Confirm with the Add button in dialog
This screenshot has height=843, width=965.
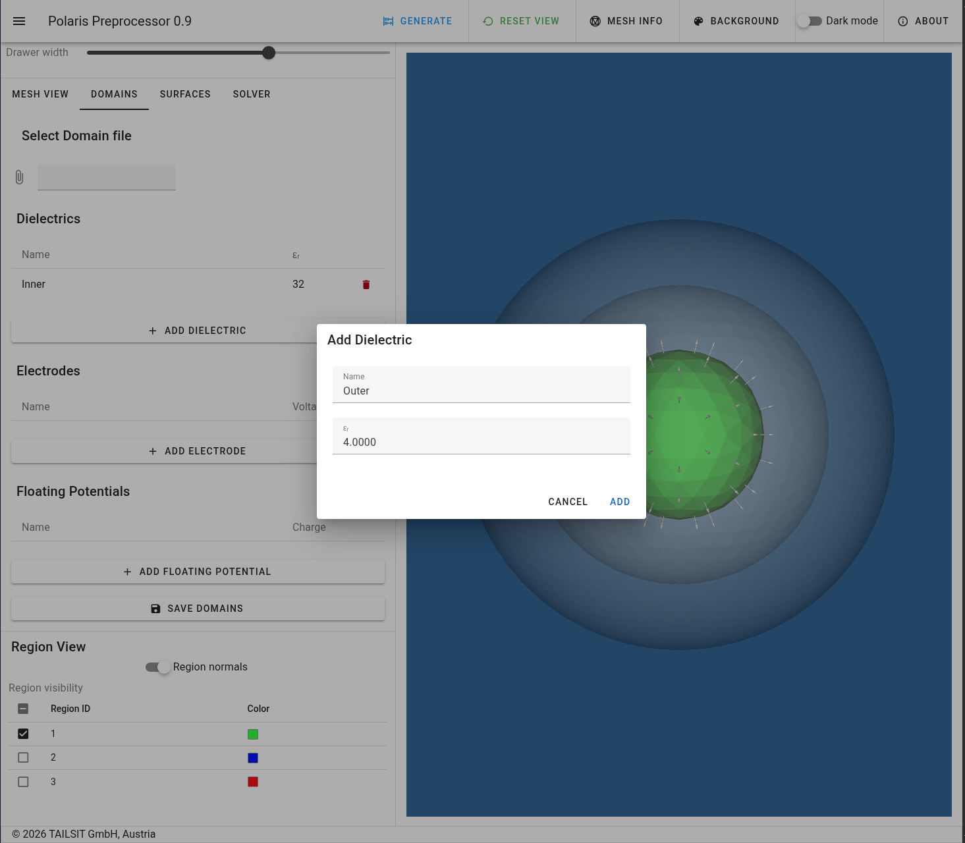coord(620,502)
